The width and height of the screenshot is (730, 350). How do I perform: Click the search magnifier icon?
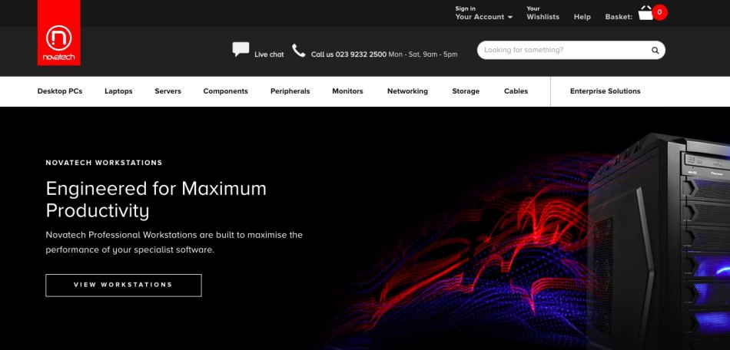655,51
